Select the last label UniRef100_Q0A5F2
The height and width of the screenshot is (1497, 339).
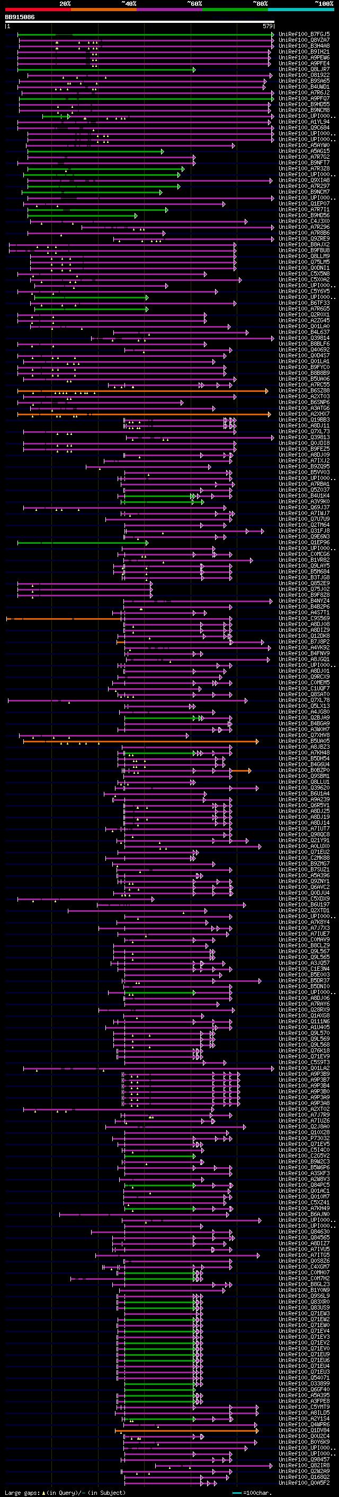click(304, 1483)
